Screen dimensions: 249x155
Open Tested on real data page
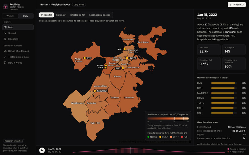tap(18, 57)
